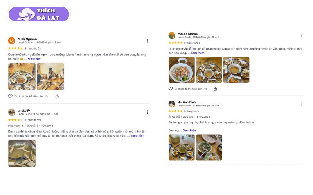This screenshot has width=313, height=195.
Task: Like Minh Nguyen's review with heart icon
Action: 11,96
